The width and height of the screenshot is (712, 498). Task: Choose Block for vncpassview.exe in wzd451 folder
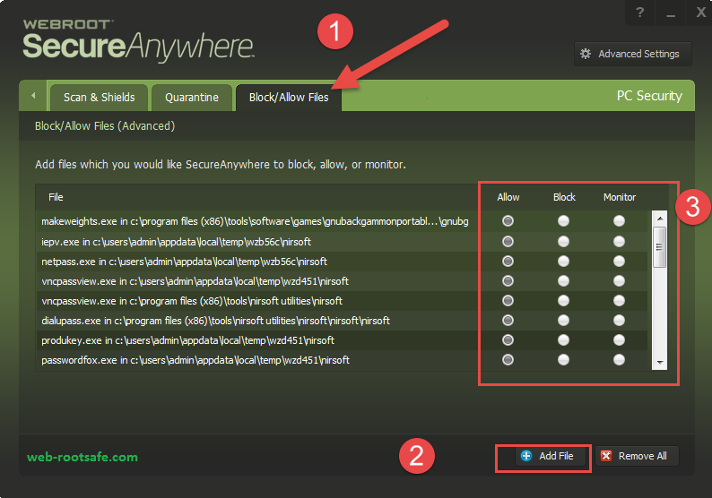point(563,281)
